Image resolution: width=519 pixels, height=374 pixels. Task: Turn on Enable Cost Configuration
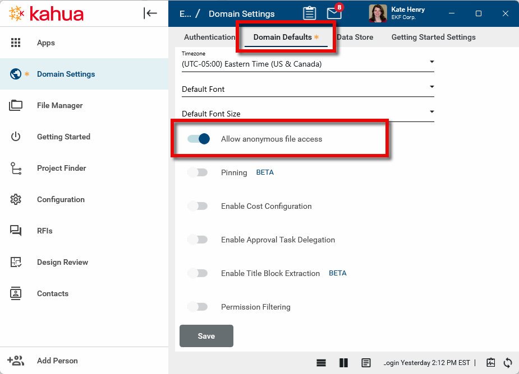pyautogui.click(x=198, y=206)
